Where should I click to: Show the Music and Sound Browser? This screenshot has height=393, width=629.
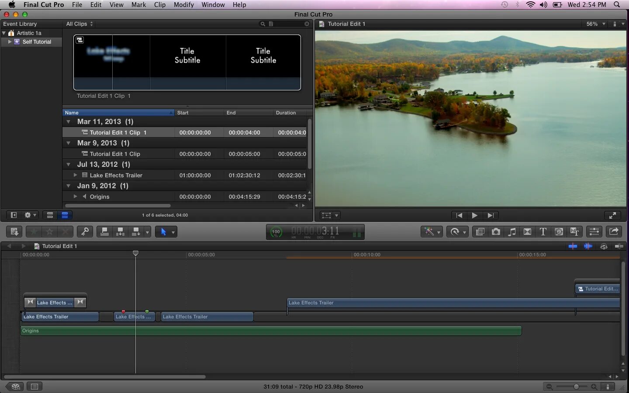pyautogui.click(x=511, y=232)
